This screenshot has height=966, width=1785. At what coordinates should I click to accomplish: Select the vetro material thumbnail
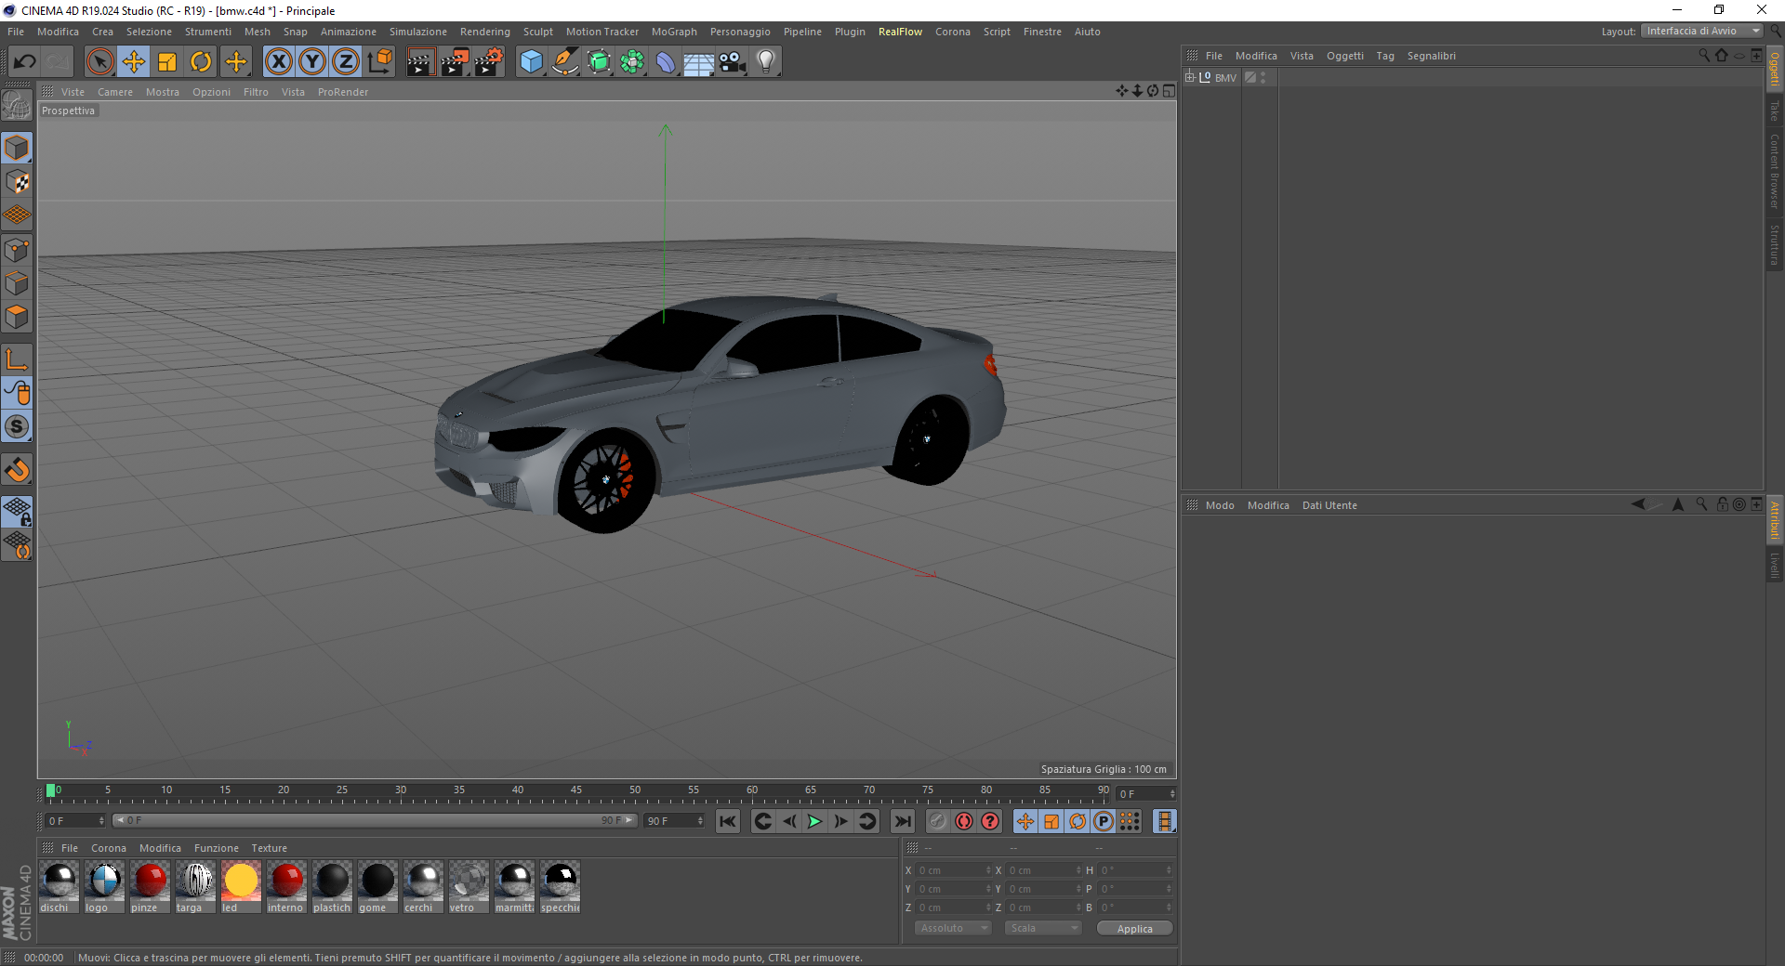pyautogui.click(x=469, y=881)
